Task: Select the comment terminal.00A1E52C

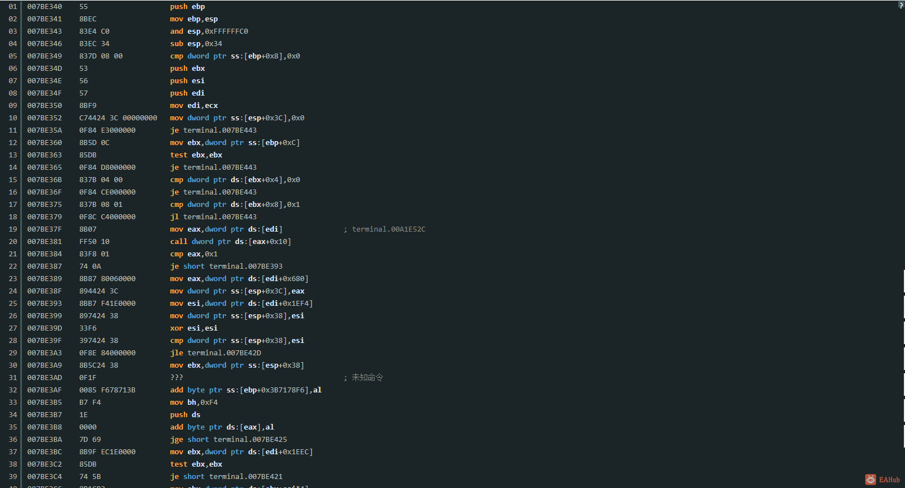Action: click(x=389, y=229)
